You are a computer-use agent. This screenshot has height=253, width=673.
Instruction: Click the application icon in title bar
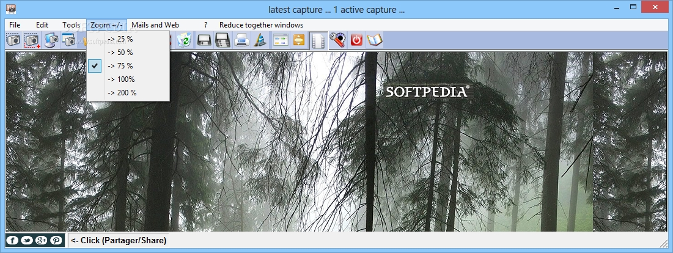click(12, 9)
